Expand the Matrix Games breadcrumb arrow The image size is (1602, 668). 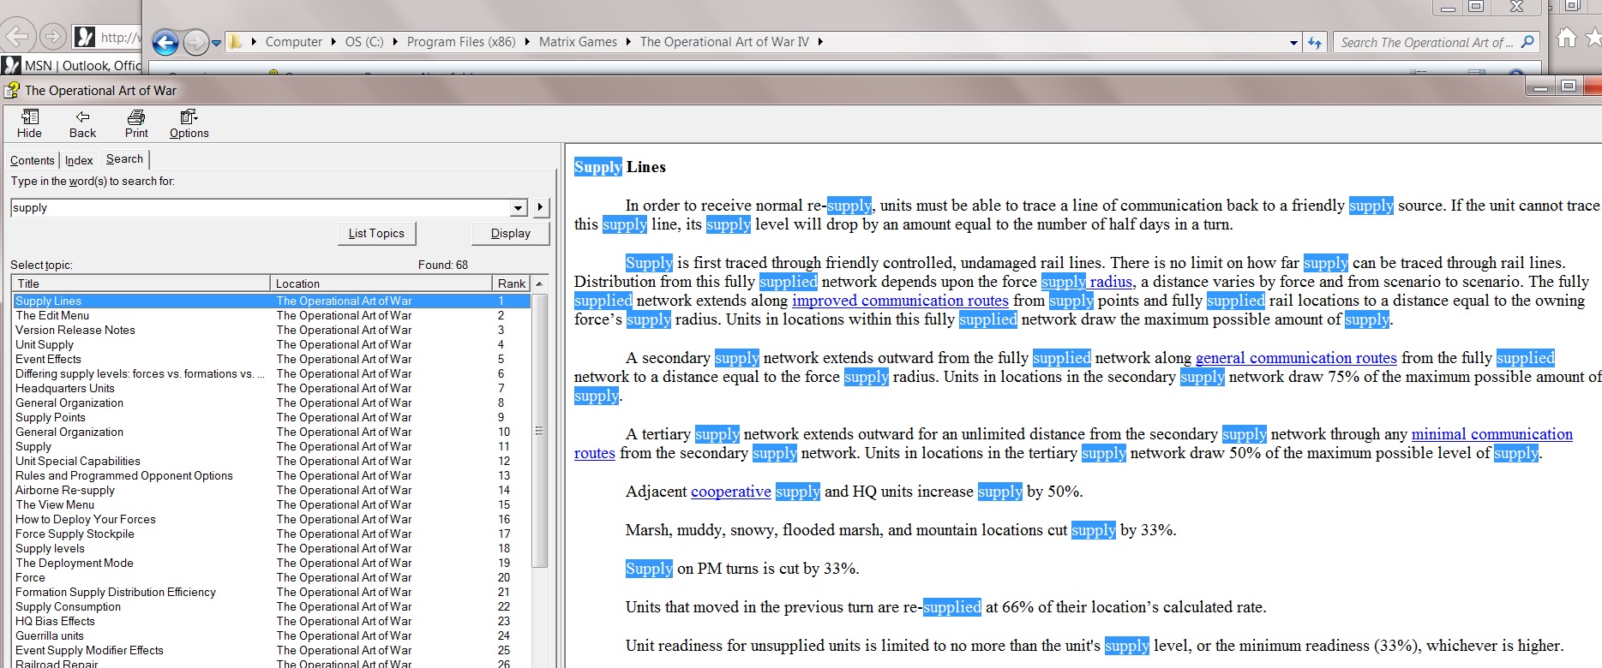click(x=628, y=42)
